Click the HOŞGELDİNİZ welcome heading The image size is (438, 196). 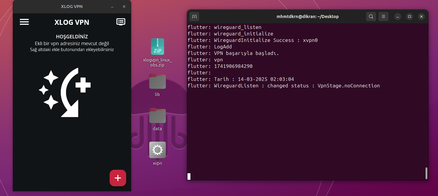click(x=72, y=37)
